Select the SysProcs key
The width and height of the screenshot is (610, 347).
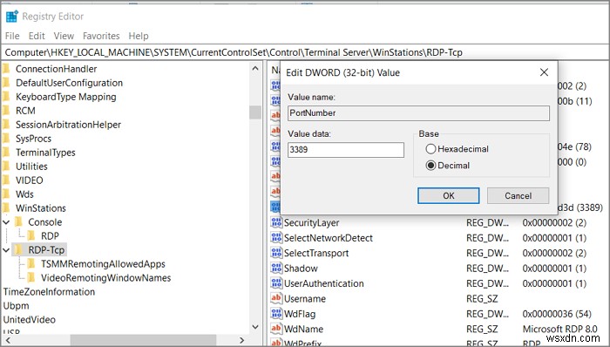point(33,139)
